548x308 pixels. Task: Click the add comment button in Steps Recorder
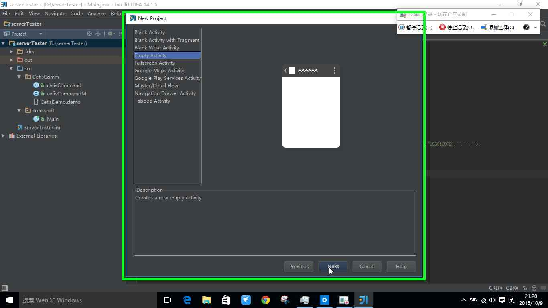pyautogui.click(x=497, y=27)
